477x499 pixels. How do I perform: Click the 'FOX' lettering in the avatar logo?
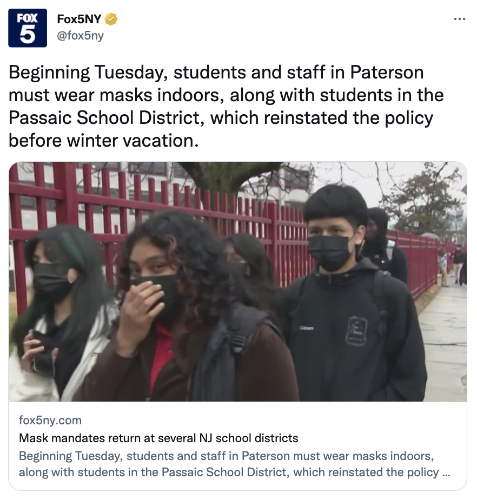(x=28, y=18)
